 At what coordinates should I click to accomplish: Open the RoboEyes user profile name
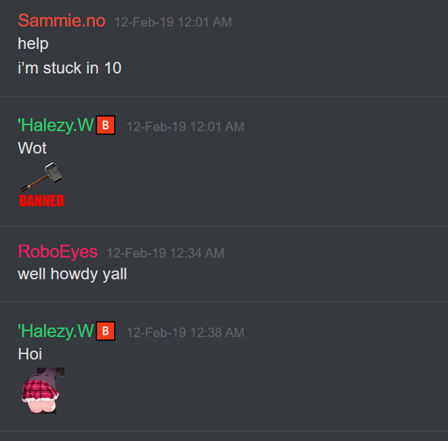point(58,251)
